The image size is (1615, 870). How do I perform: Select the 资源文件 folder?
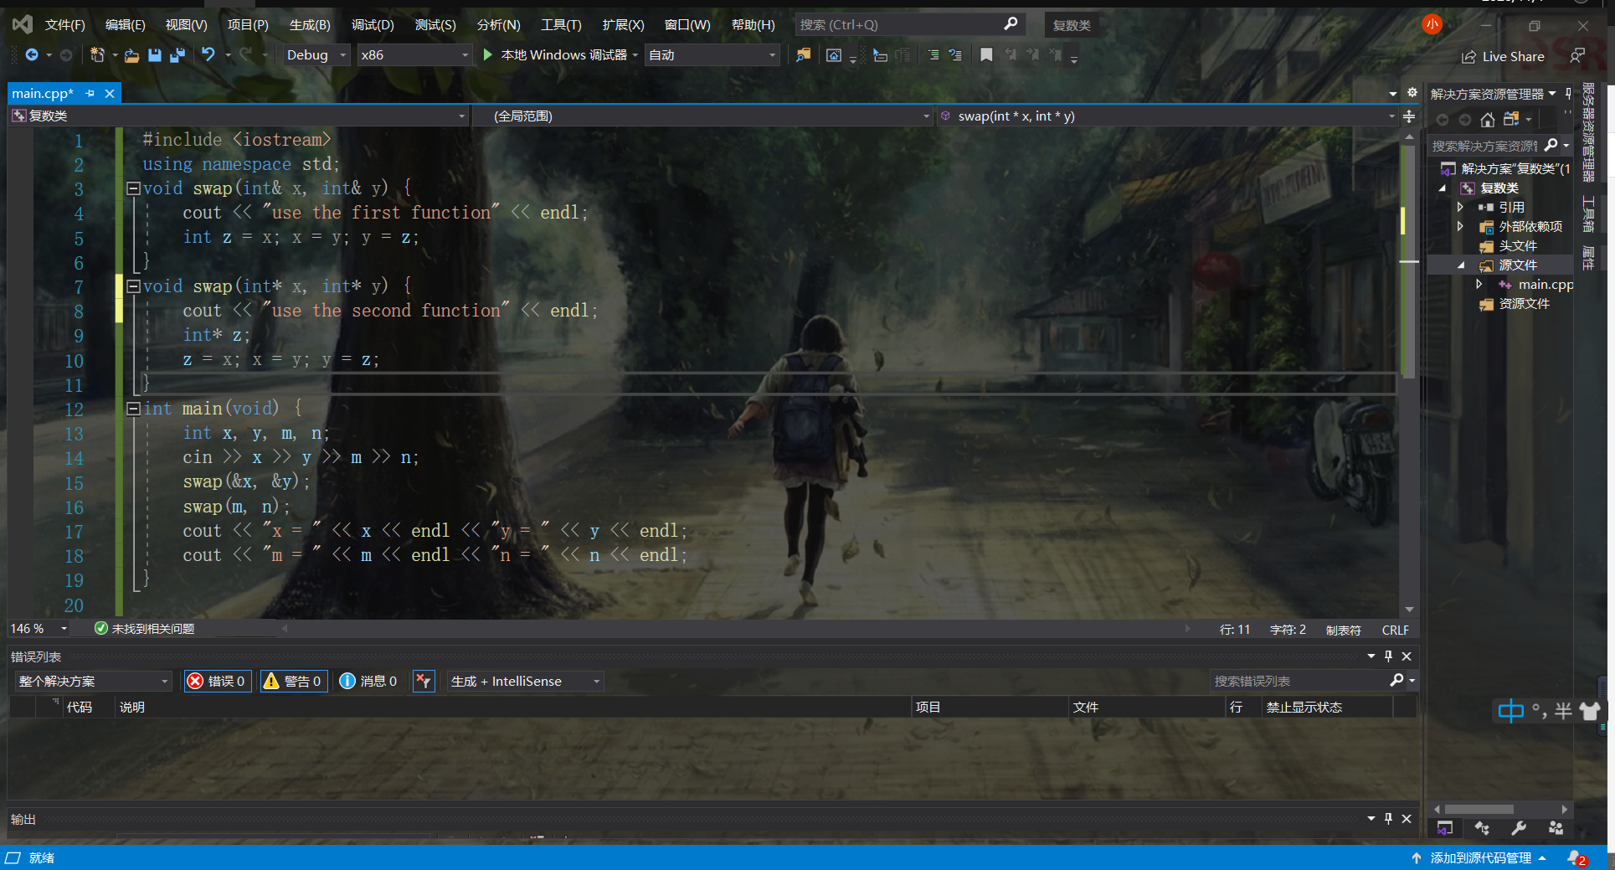[1523, 304]
